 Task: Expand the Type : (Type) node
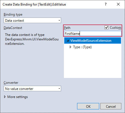point(70,47)
